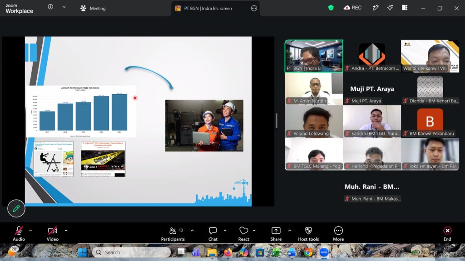Open File Explorer from taskbar
Screen dimensions: 465x261
point(212,252)
